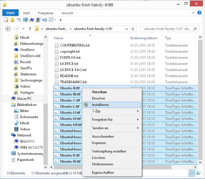The image size is (205, 179).
Task: Open the Datei tab
Action: [x=10, y=13]
